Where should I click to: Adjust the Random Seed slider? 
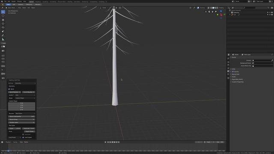[22, 122]
